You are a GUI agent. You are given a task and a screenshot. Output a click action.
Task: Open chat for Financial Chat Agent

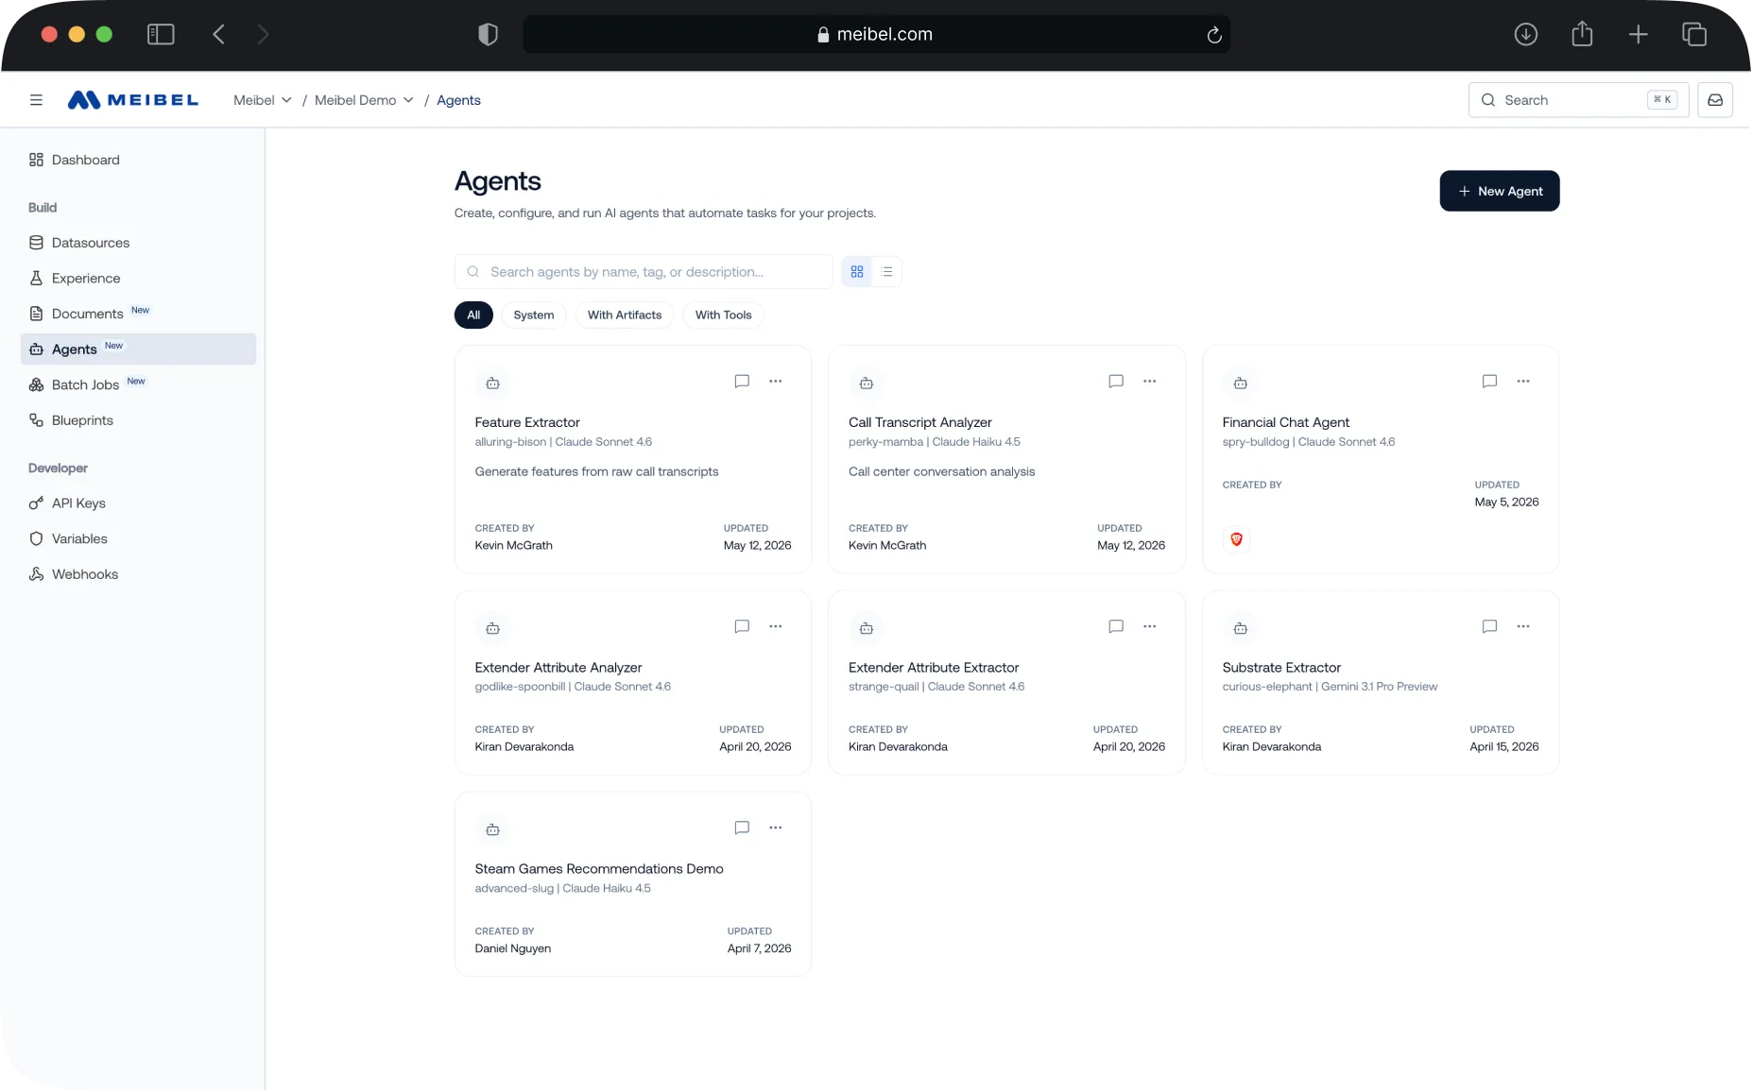click(x=1489, y=382)
